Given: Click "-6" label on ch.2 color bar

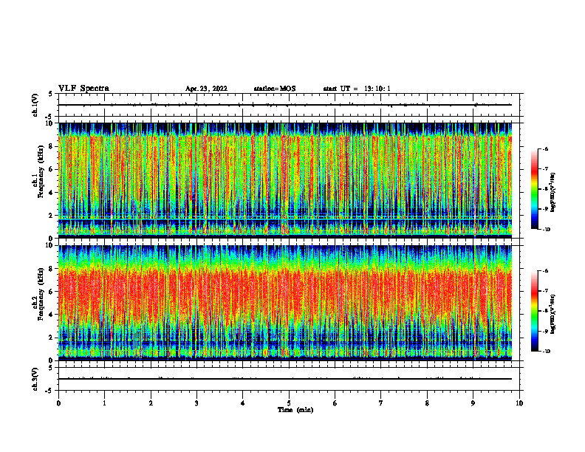Looking at the screenshot, I should click(545, 271).
